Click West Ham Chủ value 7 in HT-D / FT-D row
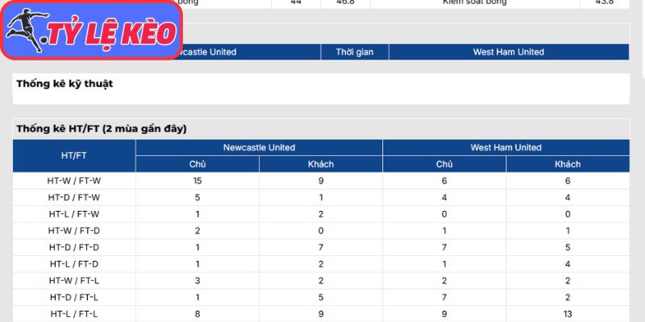The width and height of the screenshot is (645, 322). 444,247
